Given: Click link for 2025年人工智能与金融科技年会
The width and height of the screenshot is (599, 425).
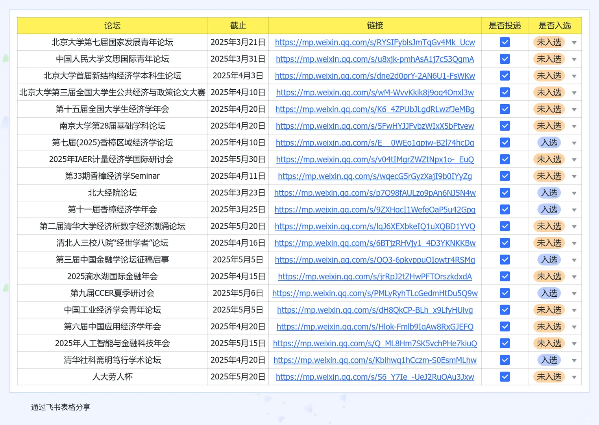Looking at the screenshot, I should tap(375, 343).
